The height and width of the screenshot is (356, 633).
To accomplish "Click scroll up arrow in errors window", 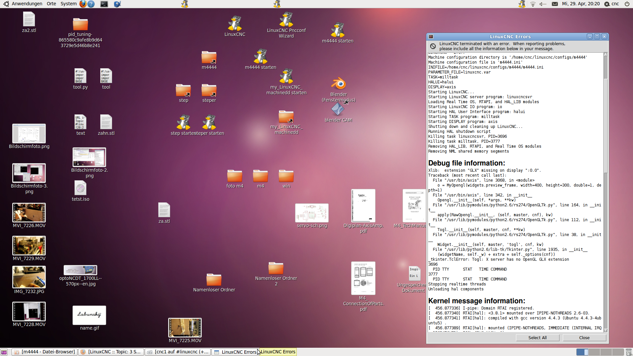I will tap(606, 54).
